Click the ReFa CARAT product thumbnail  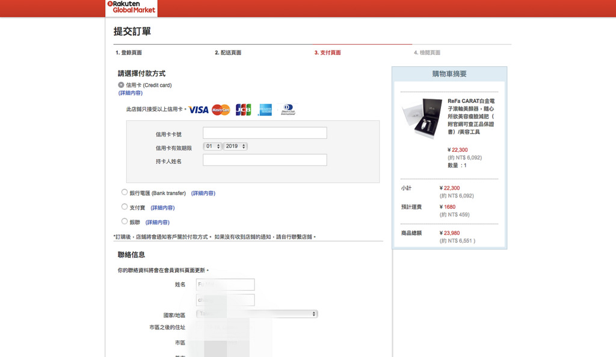(422, 118)
